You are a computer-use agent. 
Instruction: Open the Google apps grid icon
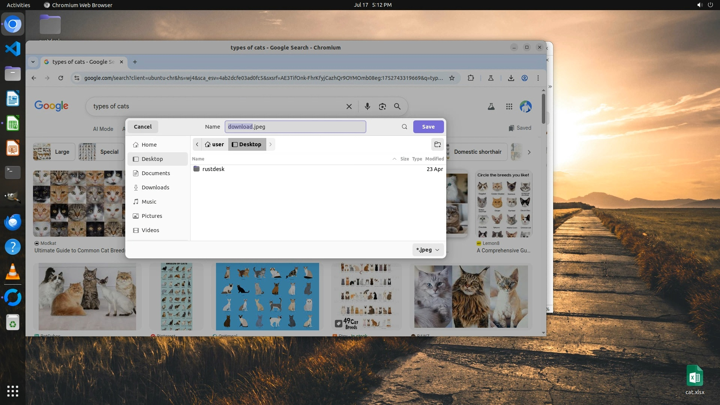pos(509,106)
